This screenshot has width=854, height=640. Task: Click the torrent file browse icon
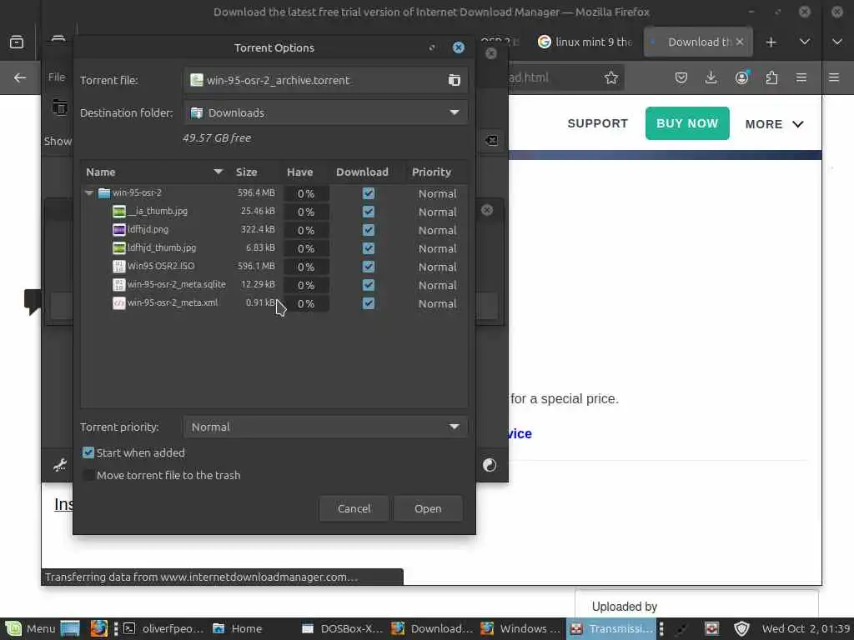click(x=454, y=80)
